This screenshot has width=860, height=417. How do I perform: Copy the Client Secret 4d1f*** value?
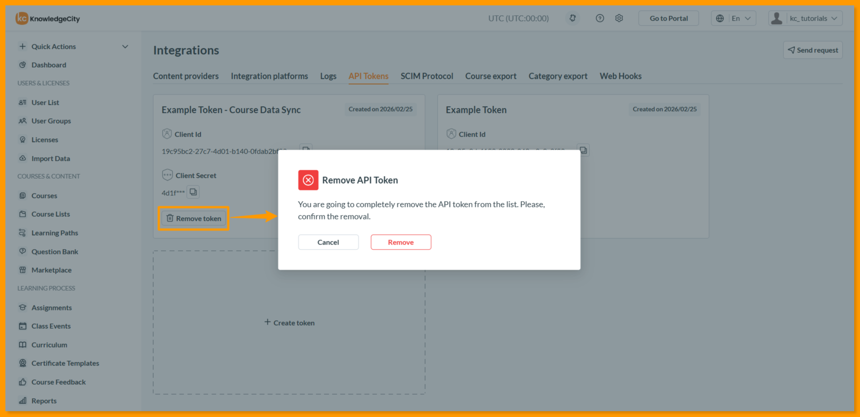[193, 192]
